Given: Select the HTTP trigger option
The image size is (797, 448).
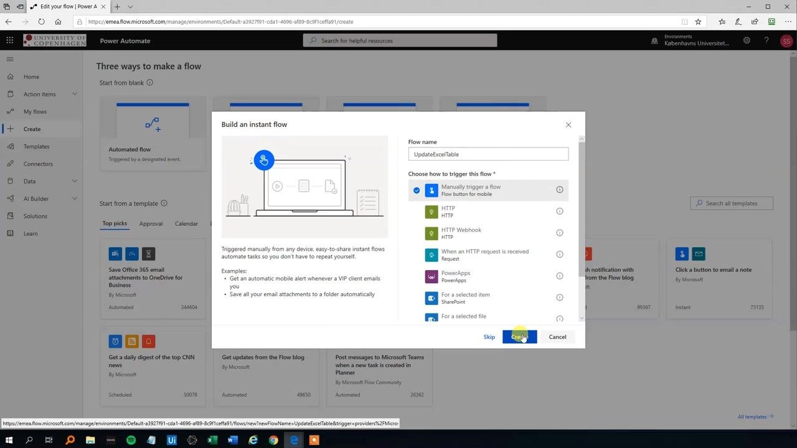Looking at the screenshot, I should (488, 212).
